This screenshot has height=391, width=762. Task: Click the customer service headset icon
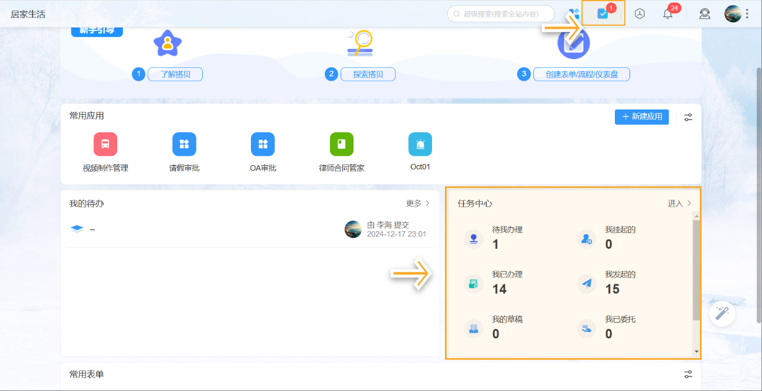pos(705,13)
